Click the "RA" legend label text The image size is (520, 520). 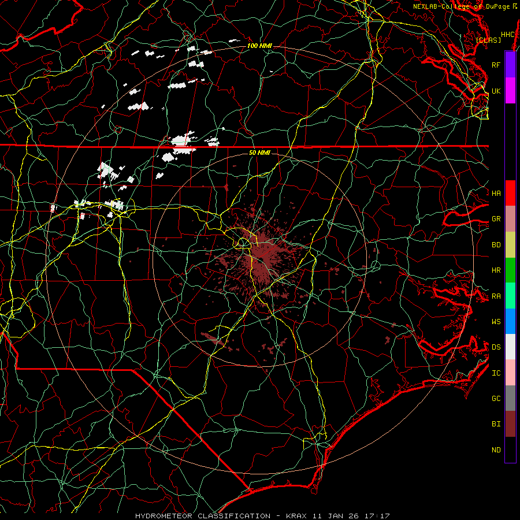pyautogui.click(x=496, y=296)
